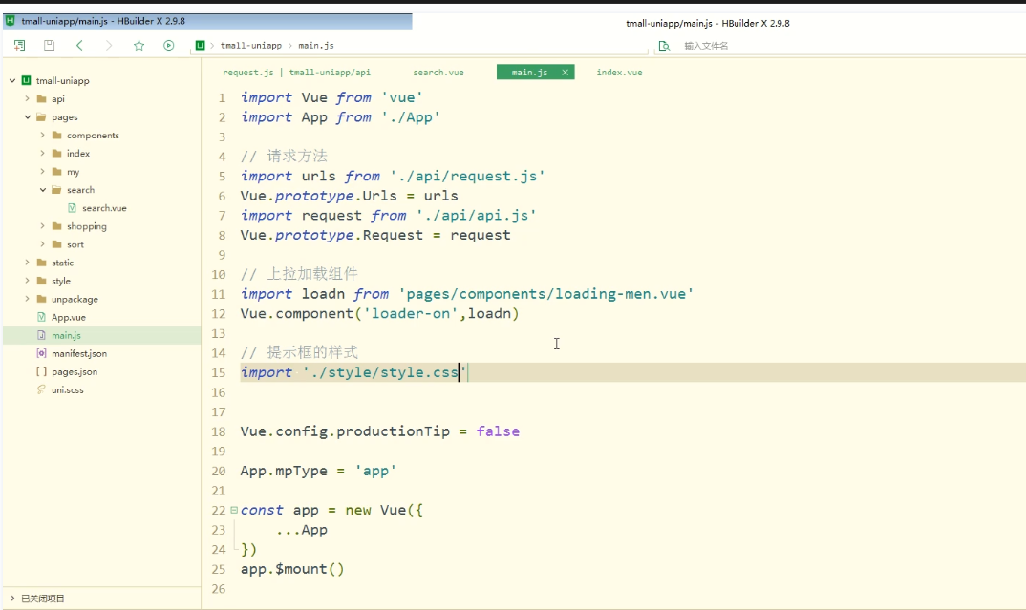
Task: Click the api folder icon
Action: pyautogui.click(x=42, y=98)
